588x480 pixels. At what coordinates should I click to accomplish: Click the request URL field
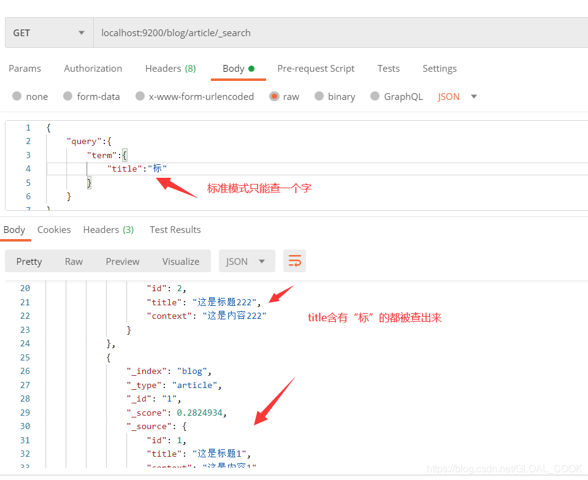(340, 32)
